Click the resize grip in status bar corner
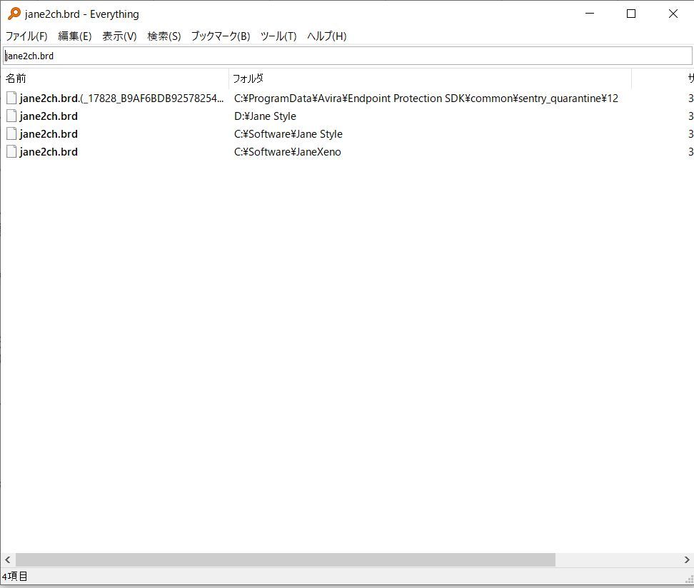Viewport: 694px width, 588px height. (x=689, y=579)
